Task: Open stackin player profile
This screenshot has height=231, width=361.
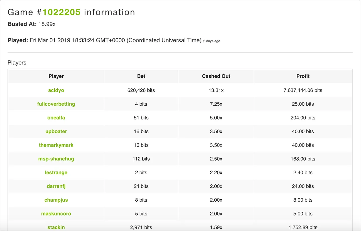Action: (56, 227)
